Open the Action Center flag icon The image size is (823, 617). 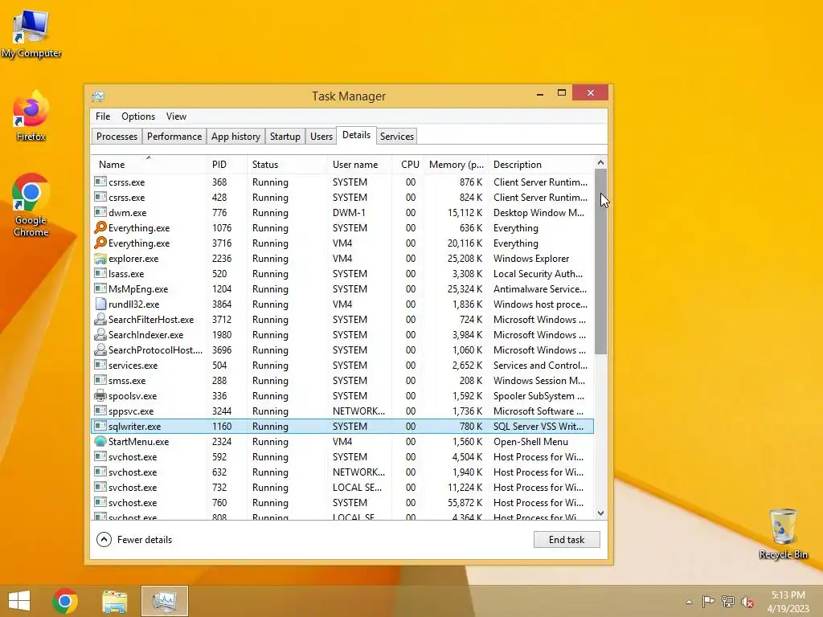(x=708, y=601)
